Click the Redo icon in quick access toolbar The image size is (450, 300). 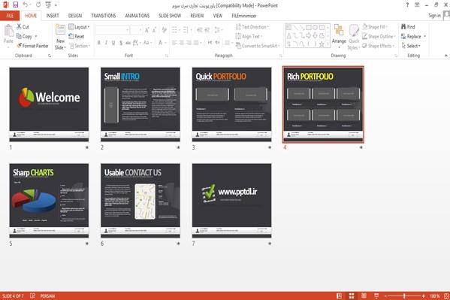pos(38,5)
